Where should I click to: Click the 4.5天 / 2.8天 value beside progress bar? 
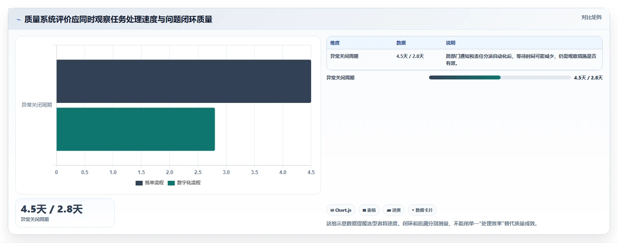pyautogui.click(x=588, y=78)
